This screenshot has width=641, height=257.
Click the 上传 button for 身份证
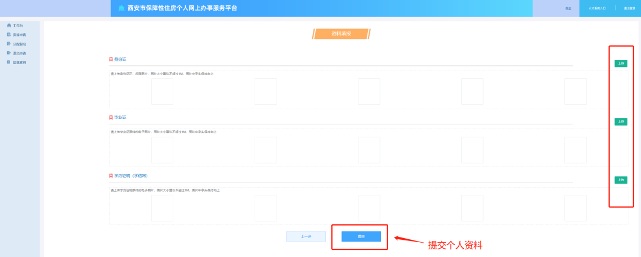621,63
